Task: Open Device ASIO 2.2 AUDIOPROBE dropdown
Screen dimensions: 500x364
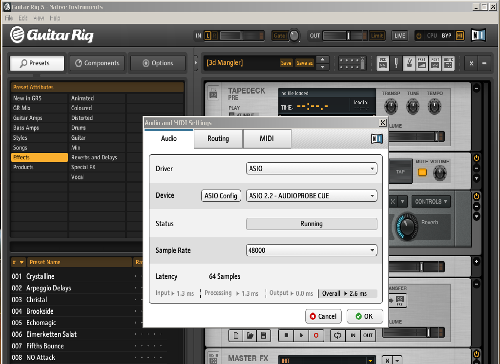Action: coord(312,196)
